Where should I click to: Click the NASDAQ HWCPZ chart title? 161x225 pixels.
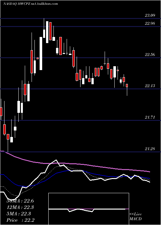click(x=31, y=4)
